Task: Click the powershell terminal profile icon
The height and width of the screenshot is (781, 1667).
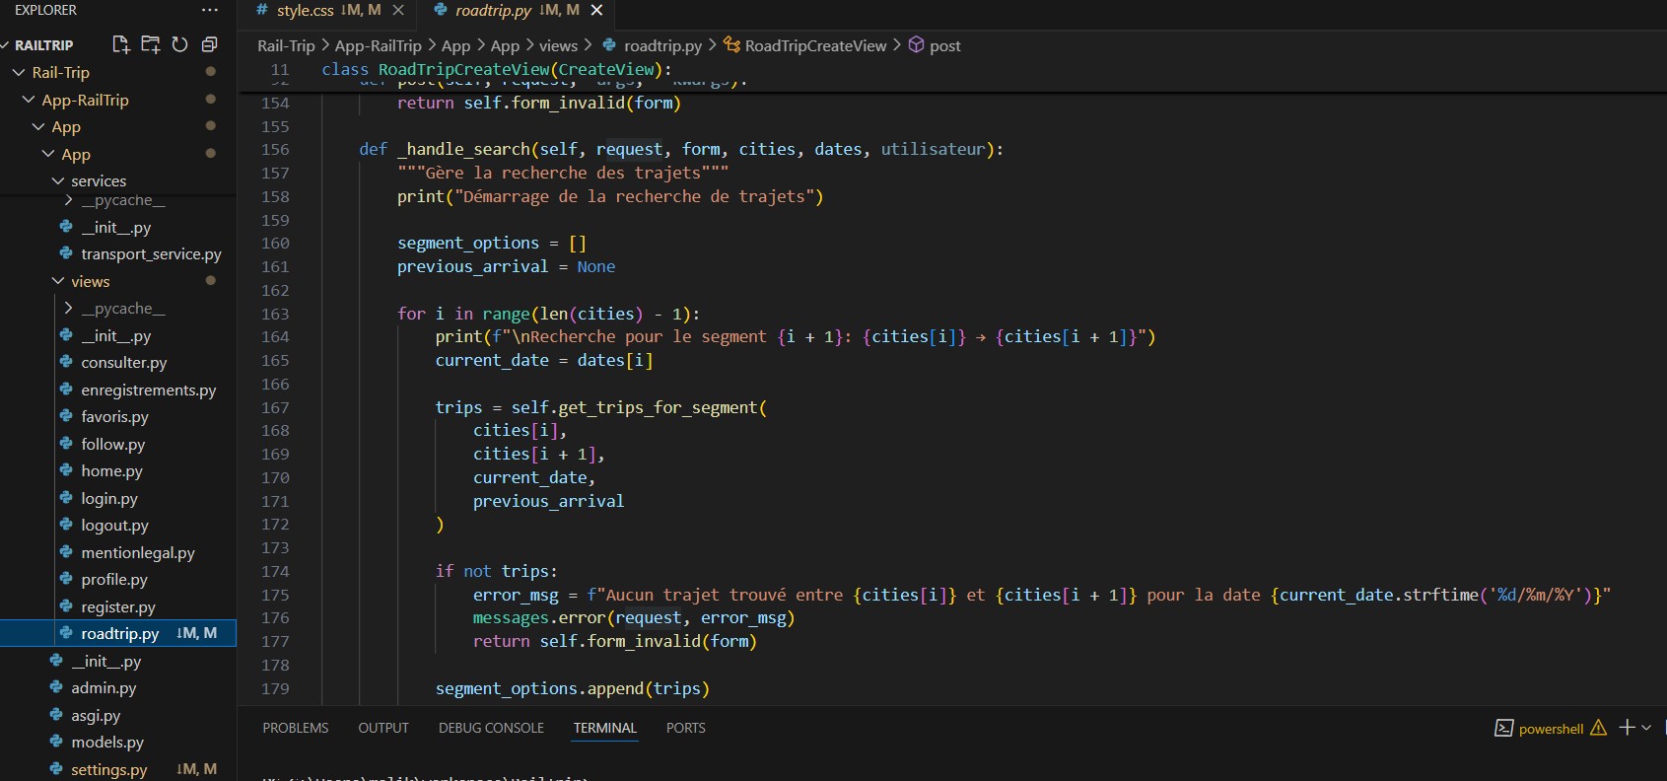Action: click(1503, 728)
